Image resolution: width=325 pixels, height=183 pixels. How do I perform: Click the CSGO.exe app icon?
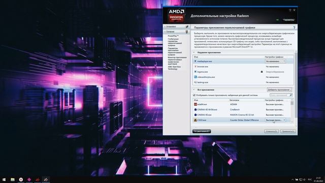tap(195, 120)
